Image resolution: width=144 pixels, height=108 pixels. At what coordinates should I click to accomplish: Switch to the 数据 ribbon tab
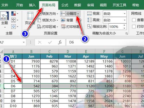[77, 5]
